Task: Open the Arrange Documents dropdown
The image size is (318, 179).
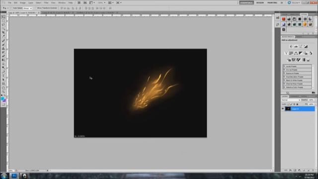Action: [x=111, y=2]
